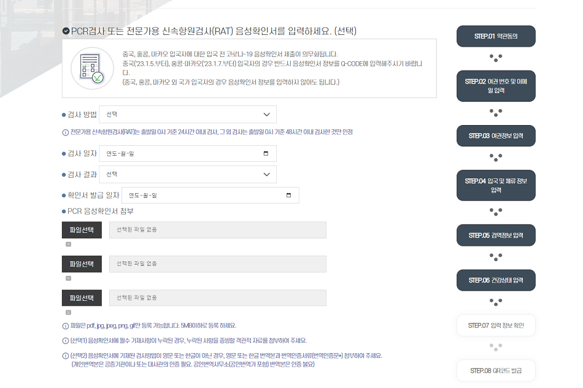
Task: Remove third attached file with small x icon
Action: click(68, 312)
